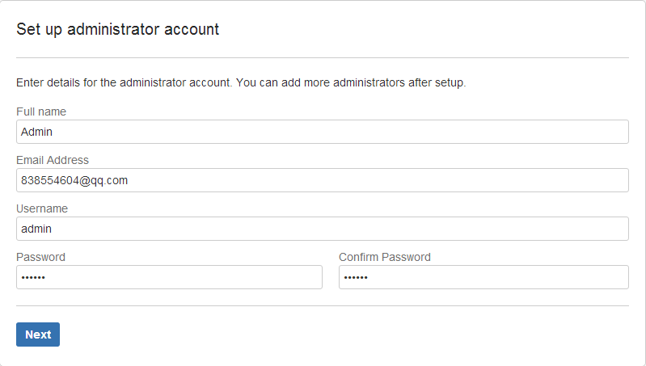This screenshot has width=646, height=366.
Task: Click the 'Full name' label
Action: [41, 111]
